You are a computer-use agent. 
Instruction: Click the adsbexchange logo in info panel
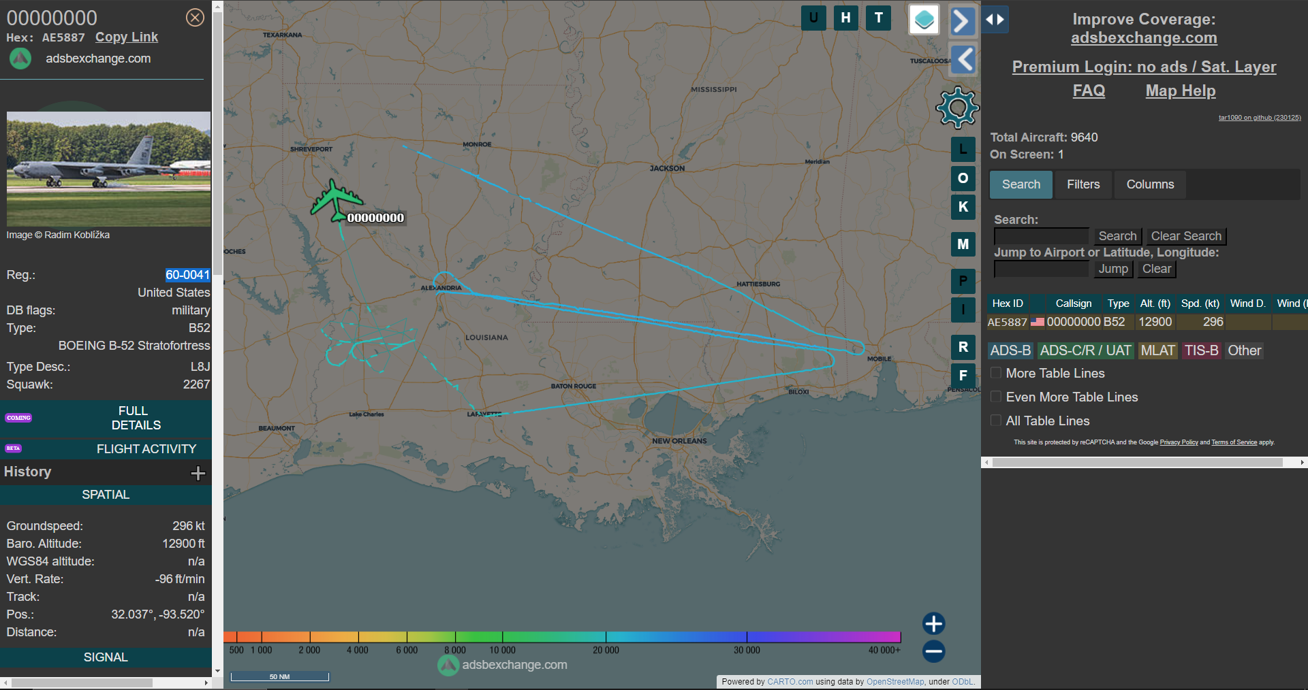[x=20, y=59]
